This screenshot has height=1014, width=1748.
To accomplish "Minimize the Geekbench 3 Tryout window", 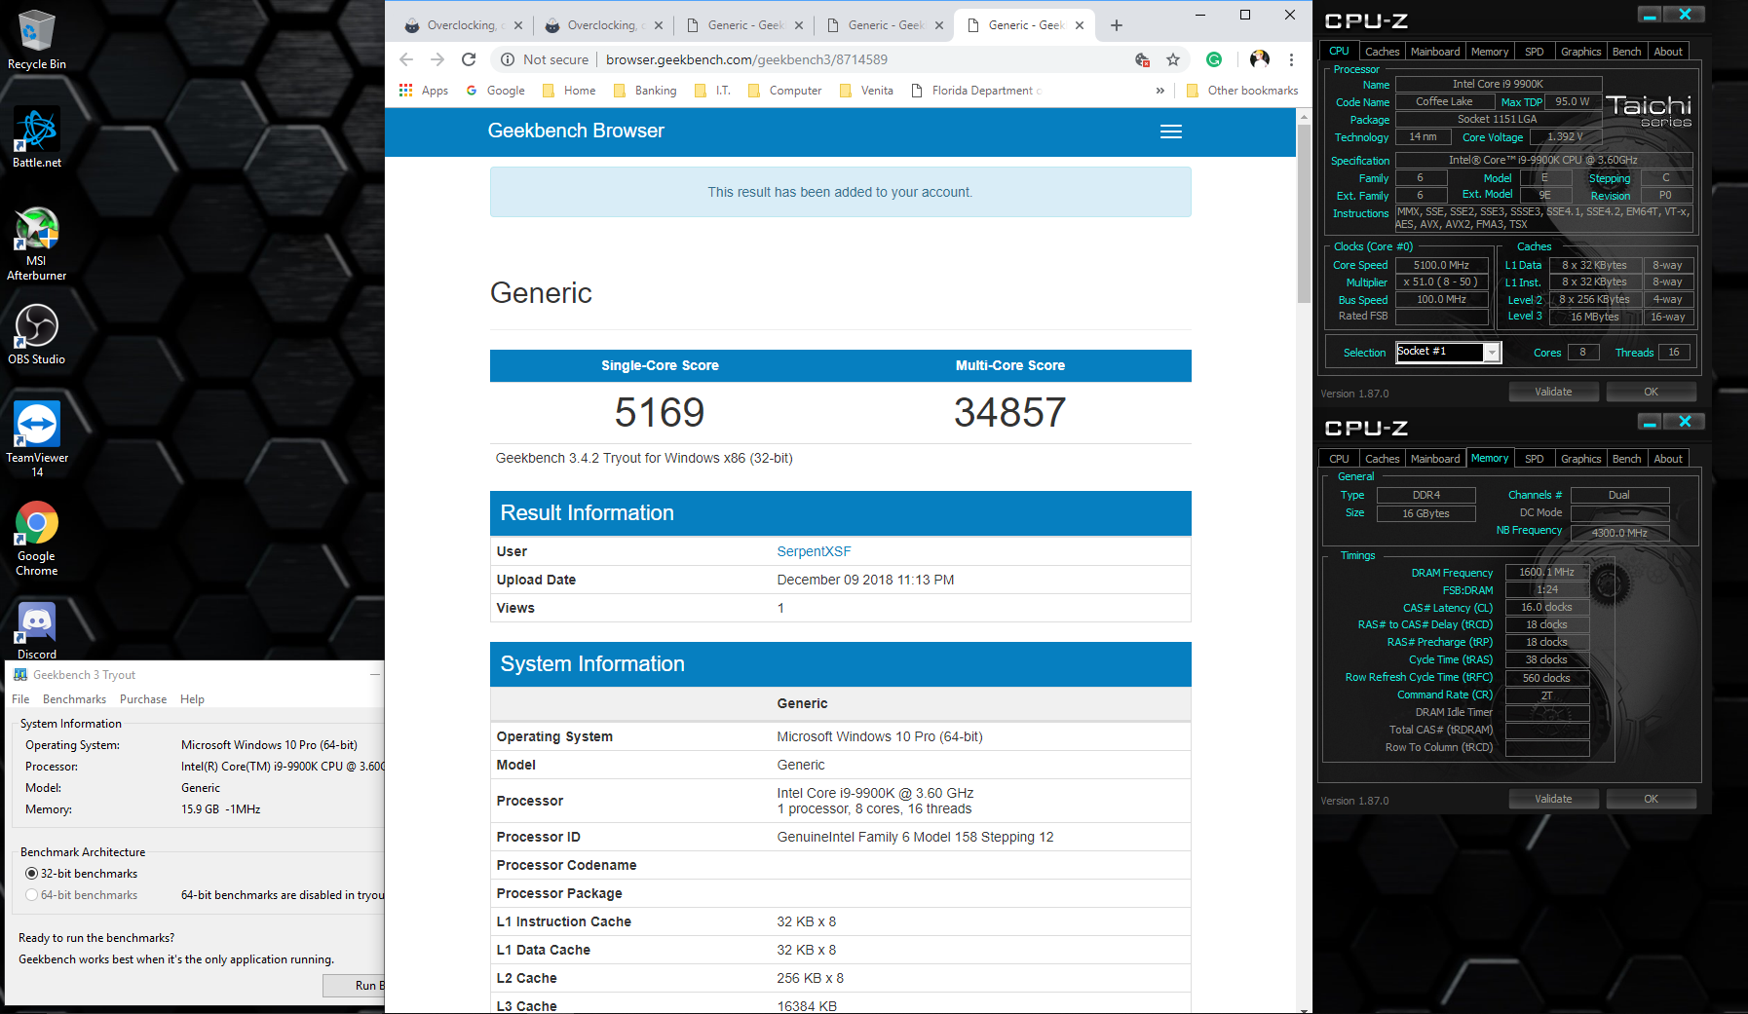I will click(374, 674).
